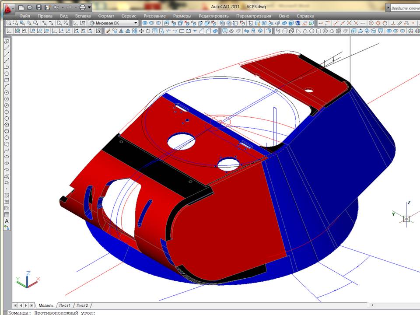The height and width of the screenshot is (315, 420).
Task: Select the Multiline Text 'A' tool
Action: pos(7,221)
